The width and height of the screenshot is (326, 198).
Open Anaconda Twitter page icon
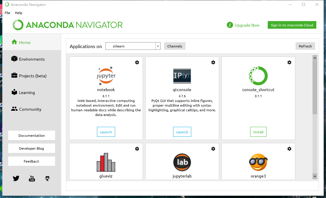pos(16,178)
